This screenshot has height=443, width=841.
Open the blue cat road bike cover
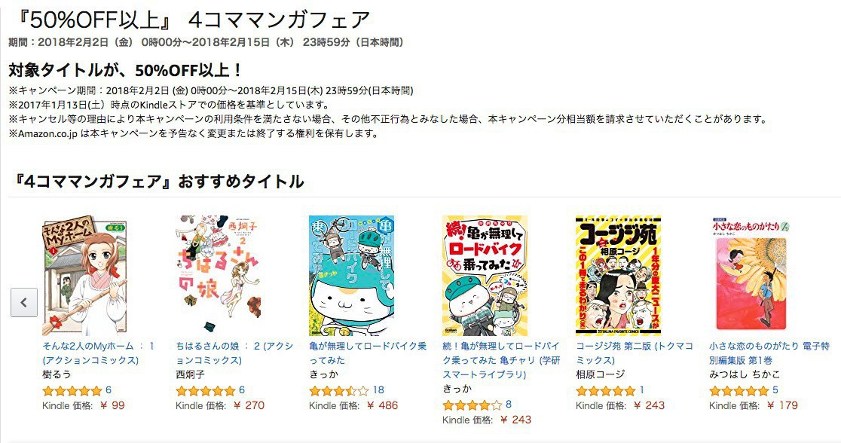click(x=351, y=276)
